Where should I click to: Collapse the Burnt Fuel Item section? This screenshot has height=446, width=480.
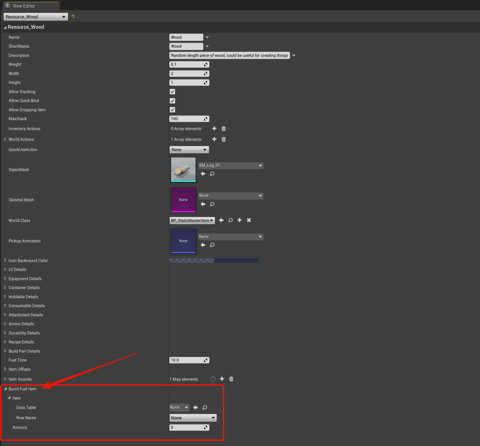point(5,389)
